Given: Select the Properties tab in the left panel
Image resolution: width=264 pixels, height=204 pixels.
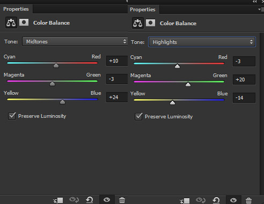Looking at the screenshot, I should 16,9.
